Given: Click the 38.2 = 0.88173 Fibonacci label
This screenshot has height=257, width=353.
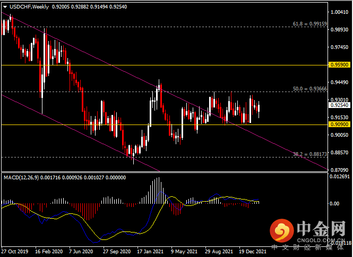Looking at the screenshot, I should pos(310,154).
